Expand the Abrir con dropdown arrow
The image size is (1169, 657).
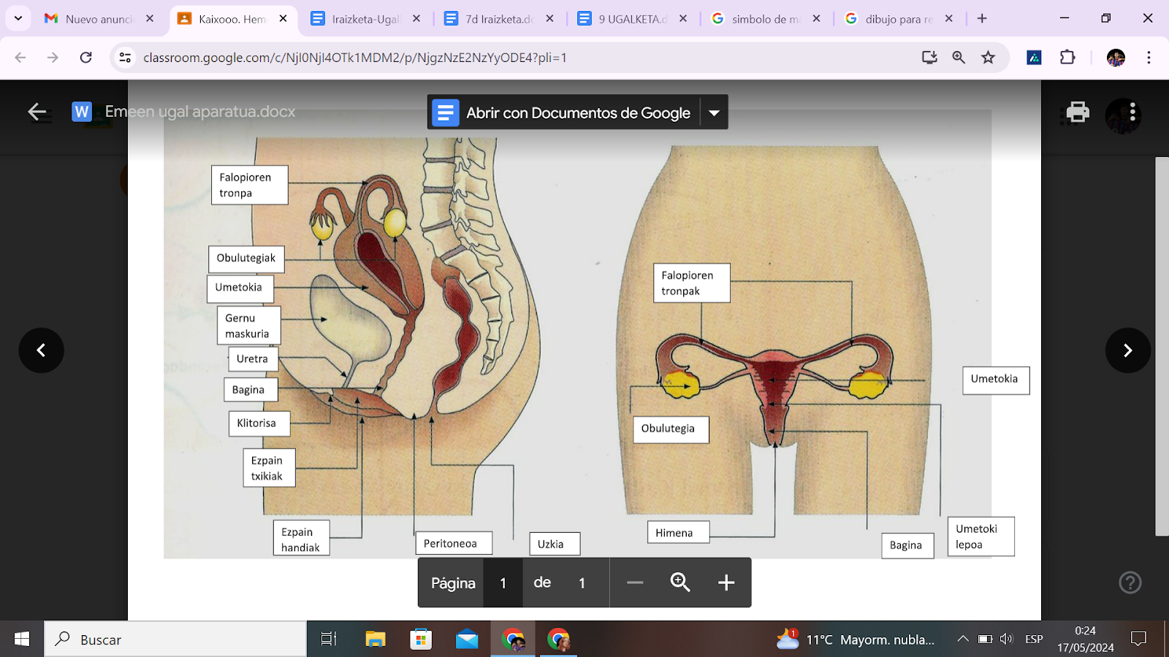[714, 112]
